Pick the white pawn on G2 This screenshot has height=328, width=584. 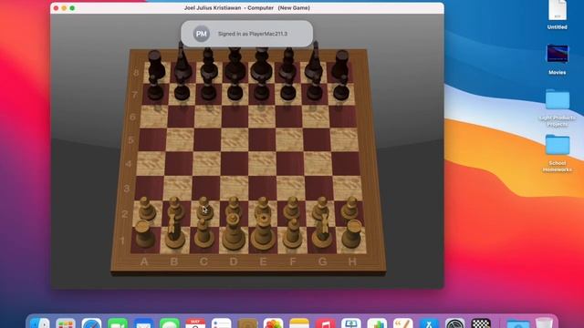coord(321,208)
